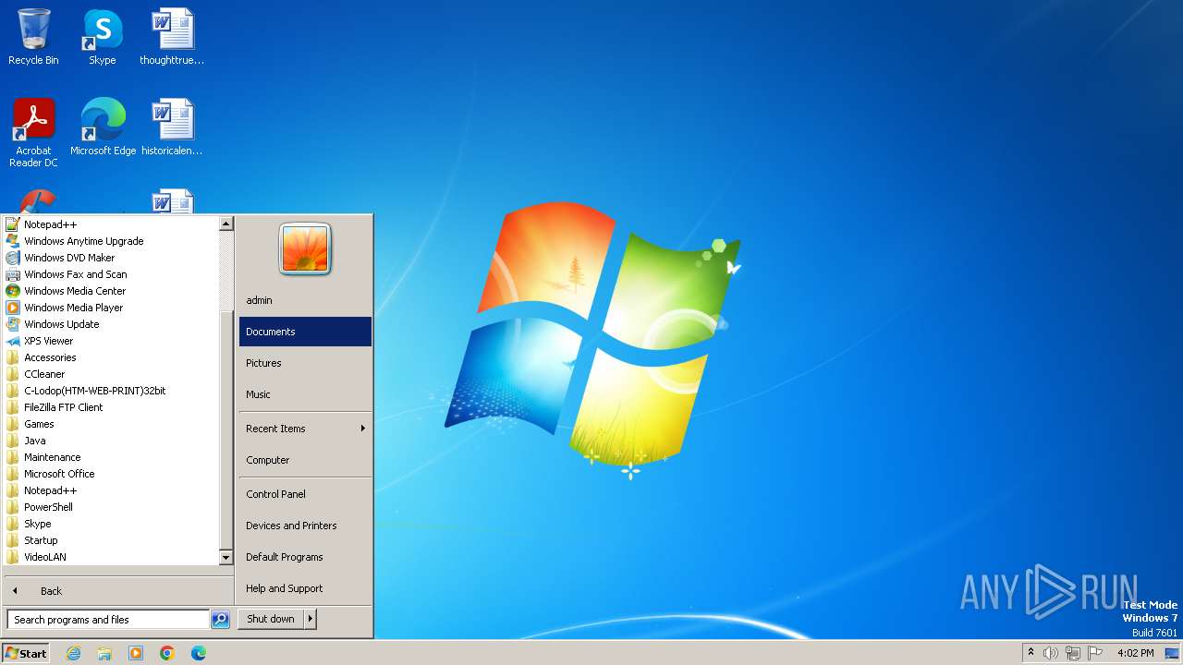Viewport: 1183px width, 665px height.
Task: Expand the CCleaner folder
Action: (x=44, y=374)
